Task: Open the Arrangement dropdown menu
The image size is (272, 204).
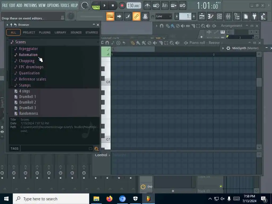Action: coord(231,26)
